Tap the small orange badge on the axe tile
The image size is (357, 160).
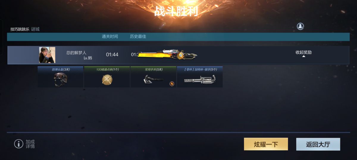coord(172,84)
